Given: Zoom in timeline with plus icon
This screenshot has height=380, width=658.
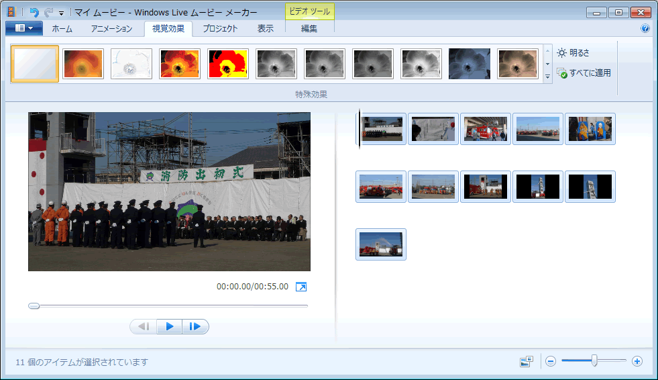Looking at the screenshot, I should [637, 361].
